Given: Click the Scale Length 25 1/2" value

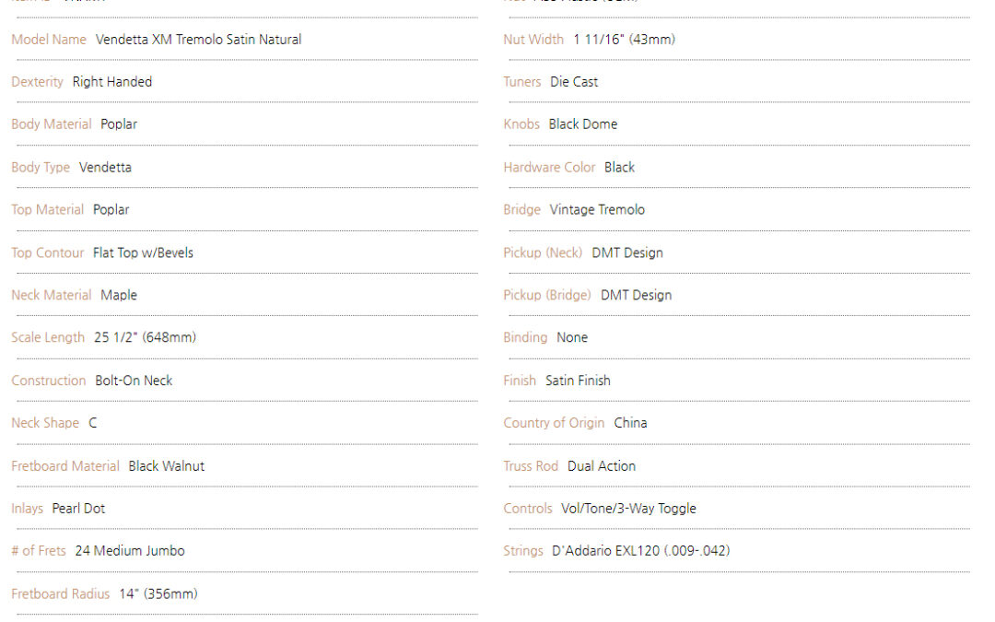Looking at the screenshot, I should pyautogui.click(x=145, y=337).
